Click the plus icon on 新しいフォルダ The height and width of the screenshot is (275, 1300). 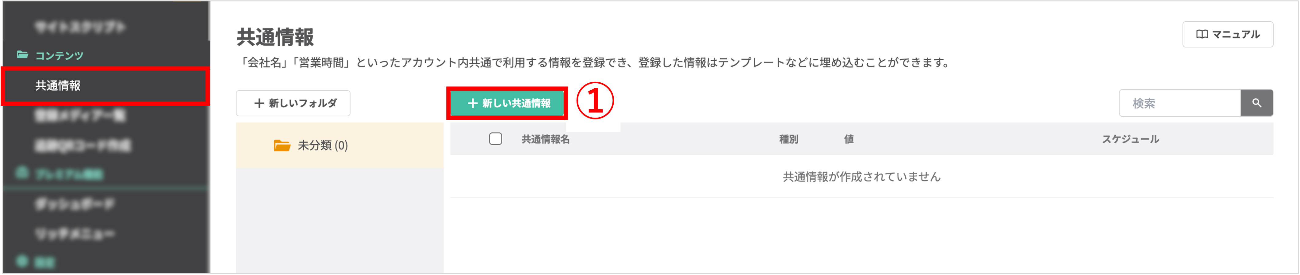259,103
